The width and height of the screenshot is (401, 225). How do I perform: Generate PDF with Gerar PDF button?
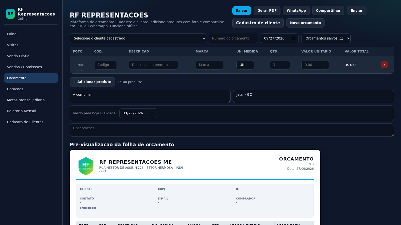click(x=267, y=10)
